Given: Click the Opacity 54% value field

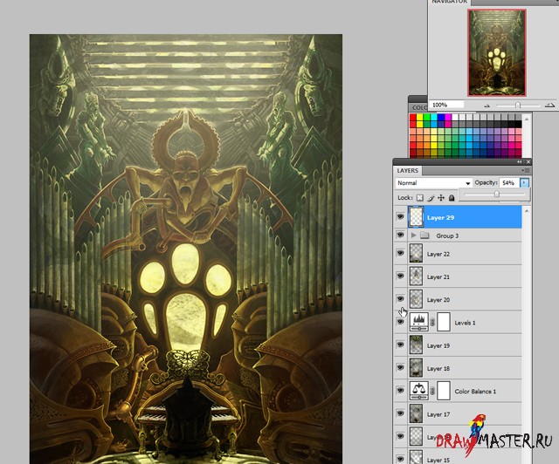Looking at the screenshot, I should pos(509,183).
